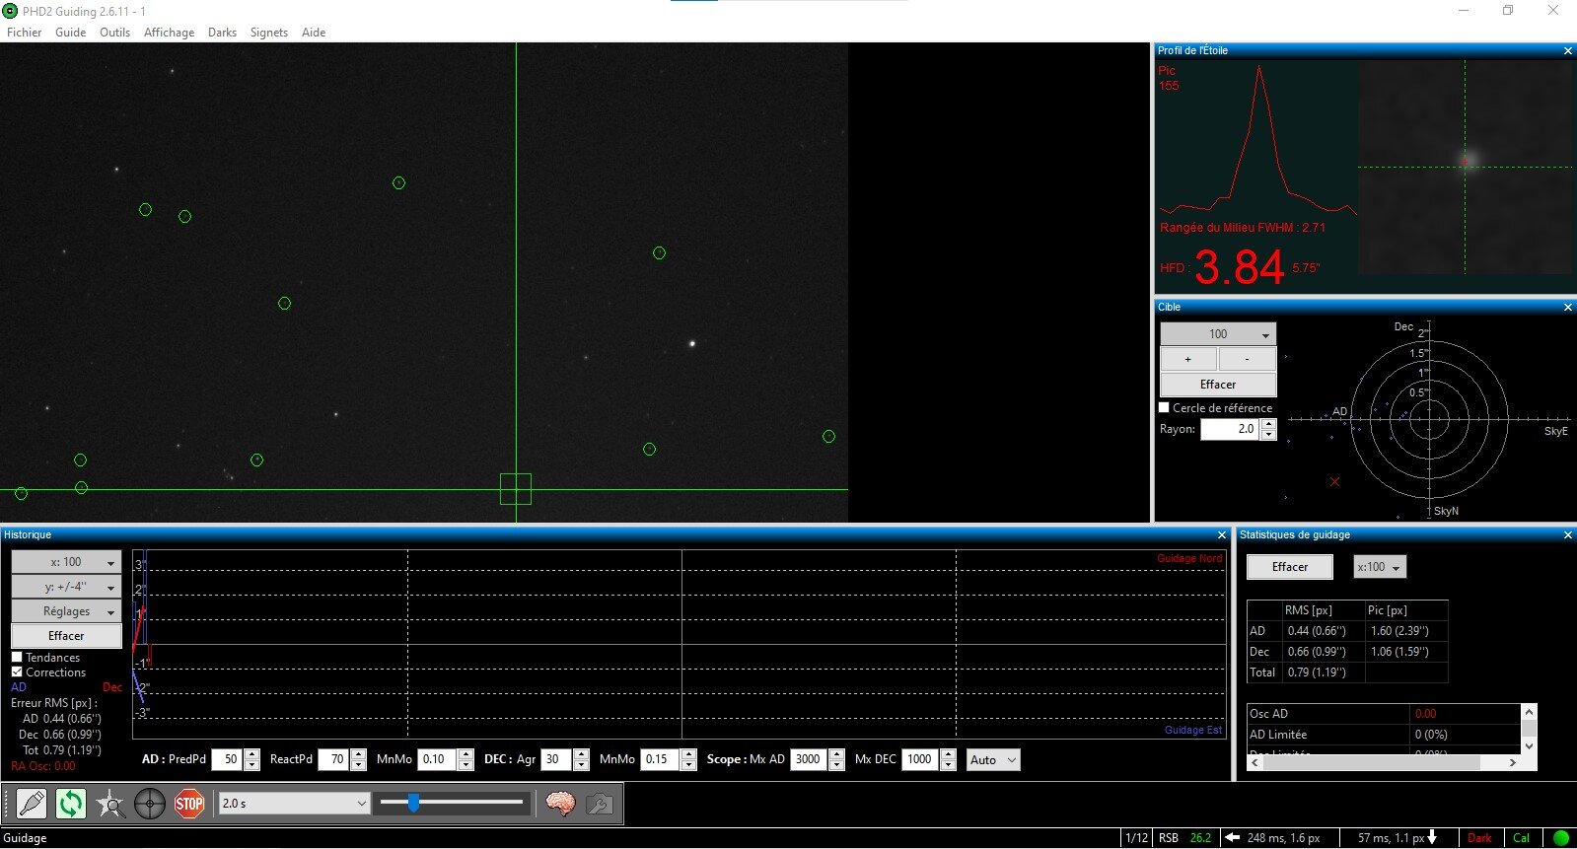Image resolution: width=1577 pixels, height=849 pixels.
Task: Begin guiding with the crosshair target icon
Action: (x=150, y=804)
